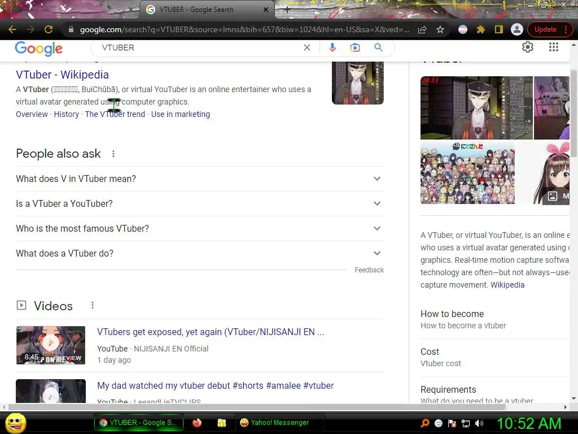Click the share page icon in address bar

point(422,29)
